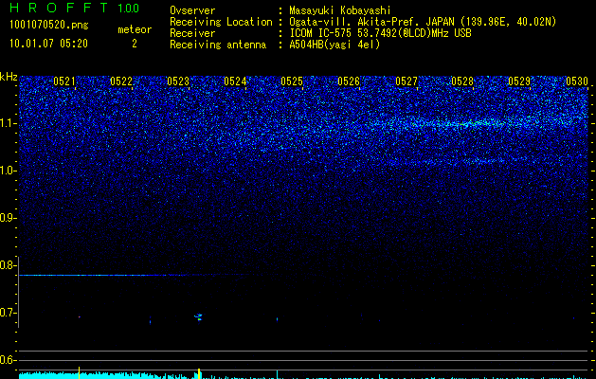Click the 0522 time marker
This screenshot has width=596, height=379.
[121, 81]
